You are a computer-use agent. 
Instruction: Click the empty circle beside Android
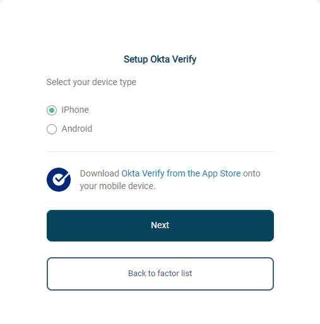click(52, 129)
